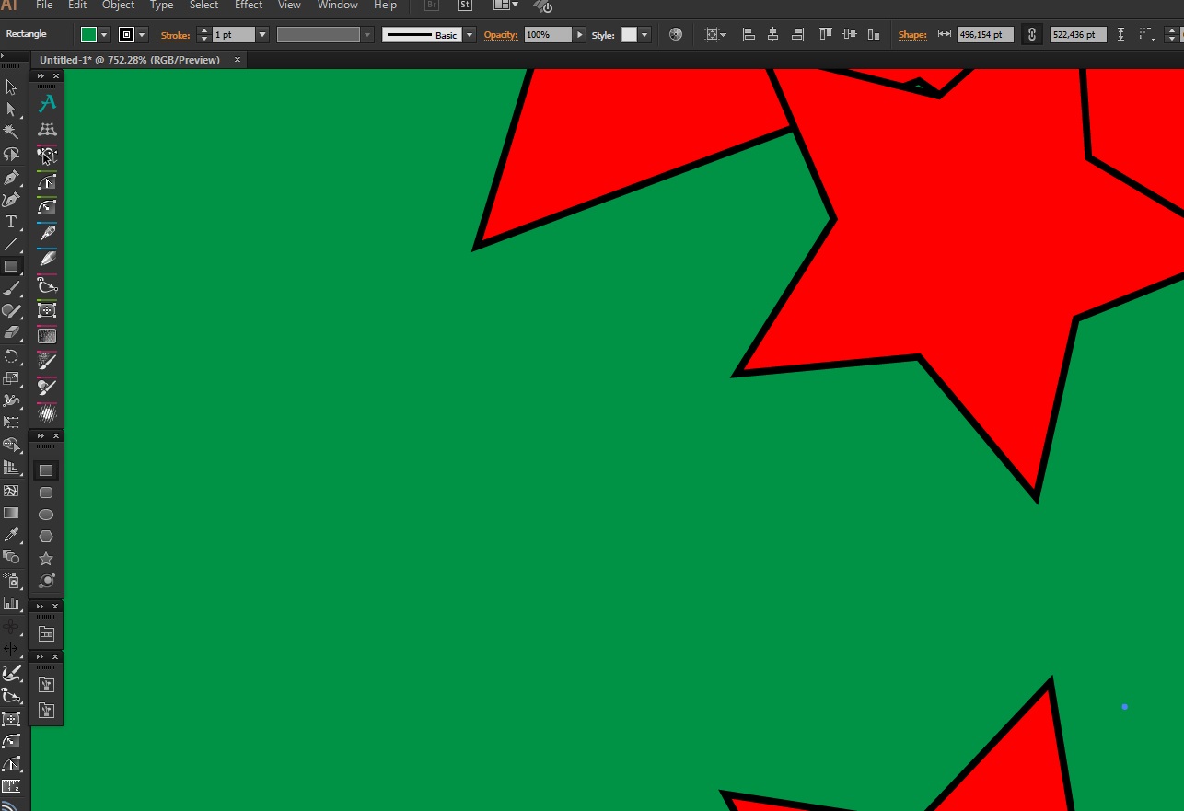
Task: Select the Blend tool
Action: tap(11, 557)
